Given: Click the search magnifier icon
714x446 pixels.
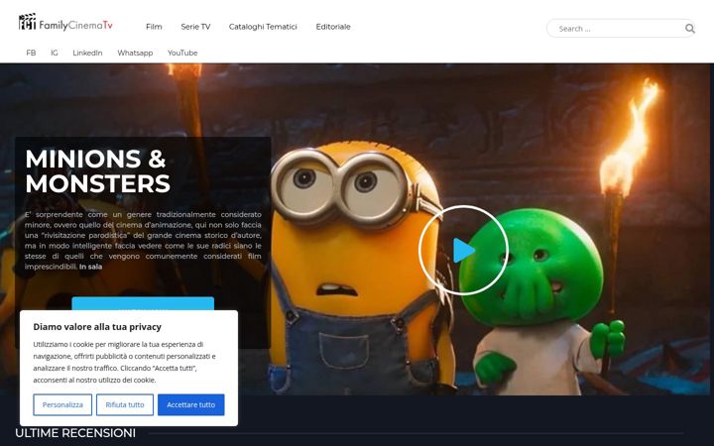Looking at the screenshot, I should [x=689, y=29].
